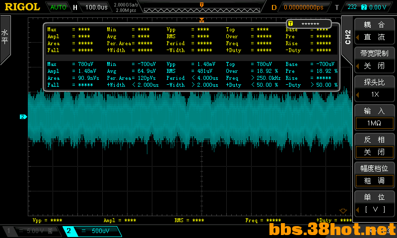Open the 探头比 probe ratio 1X menu

click(374, 88)
